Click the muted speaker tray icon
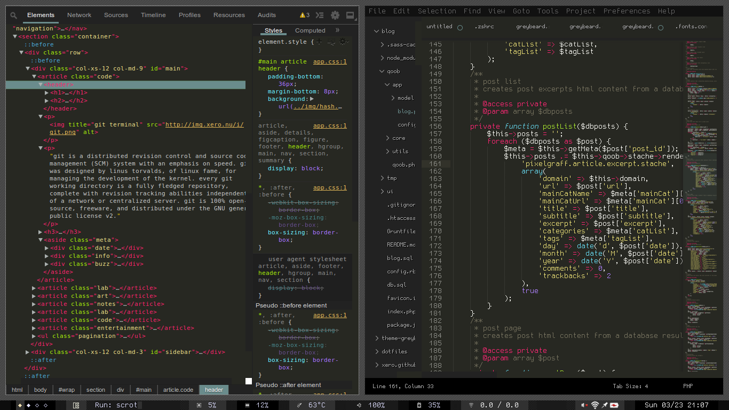Viewport: 729px width, 410px height. [x=585, y=405]
